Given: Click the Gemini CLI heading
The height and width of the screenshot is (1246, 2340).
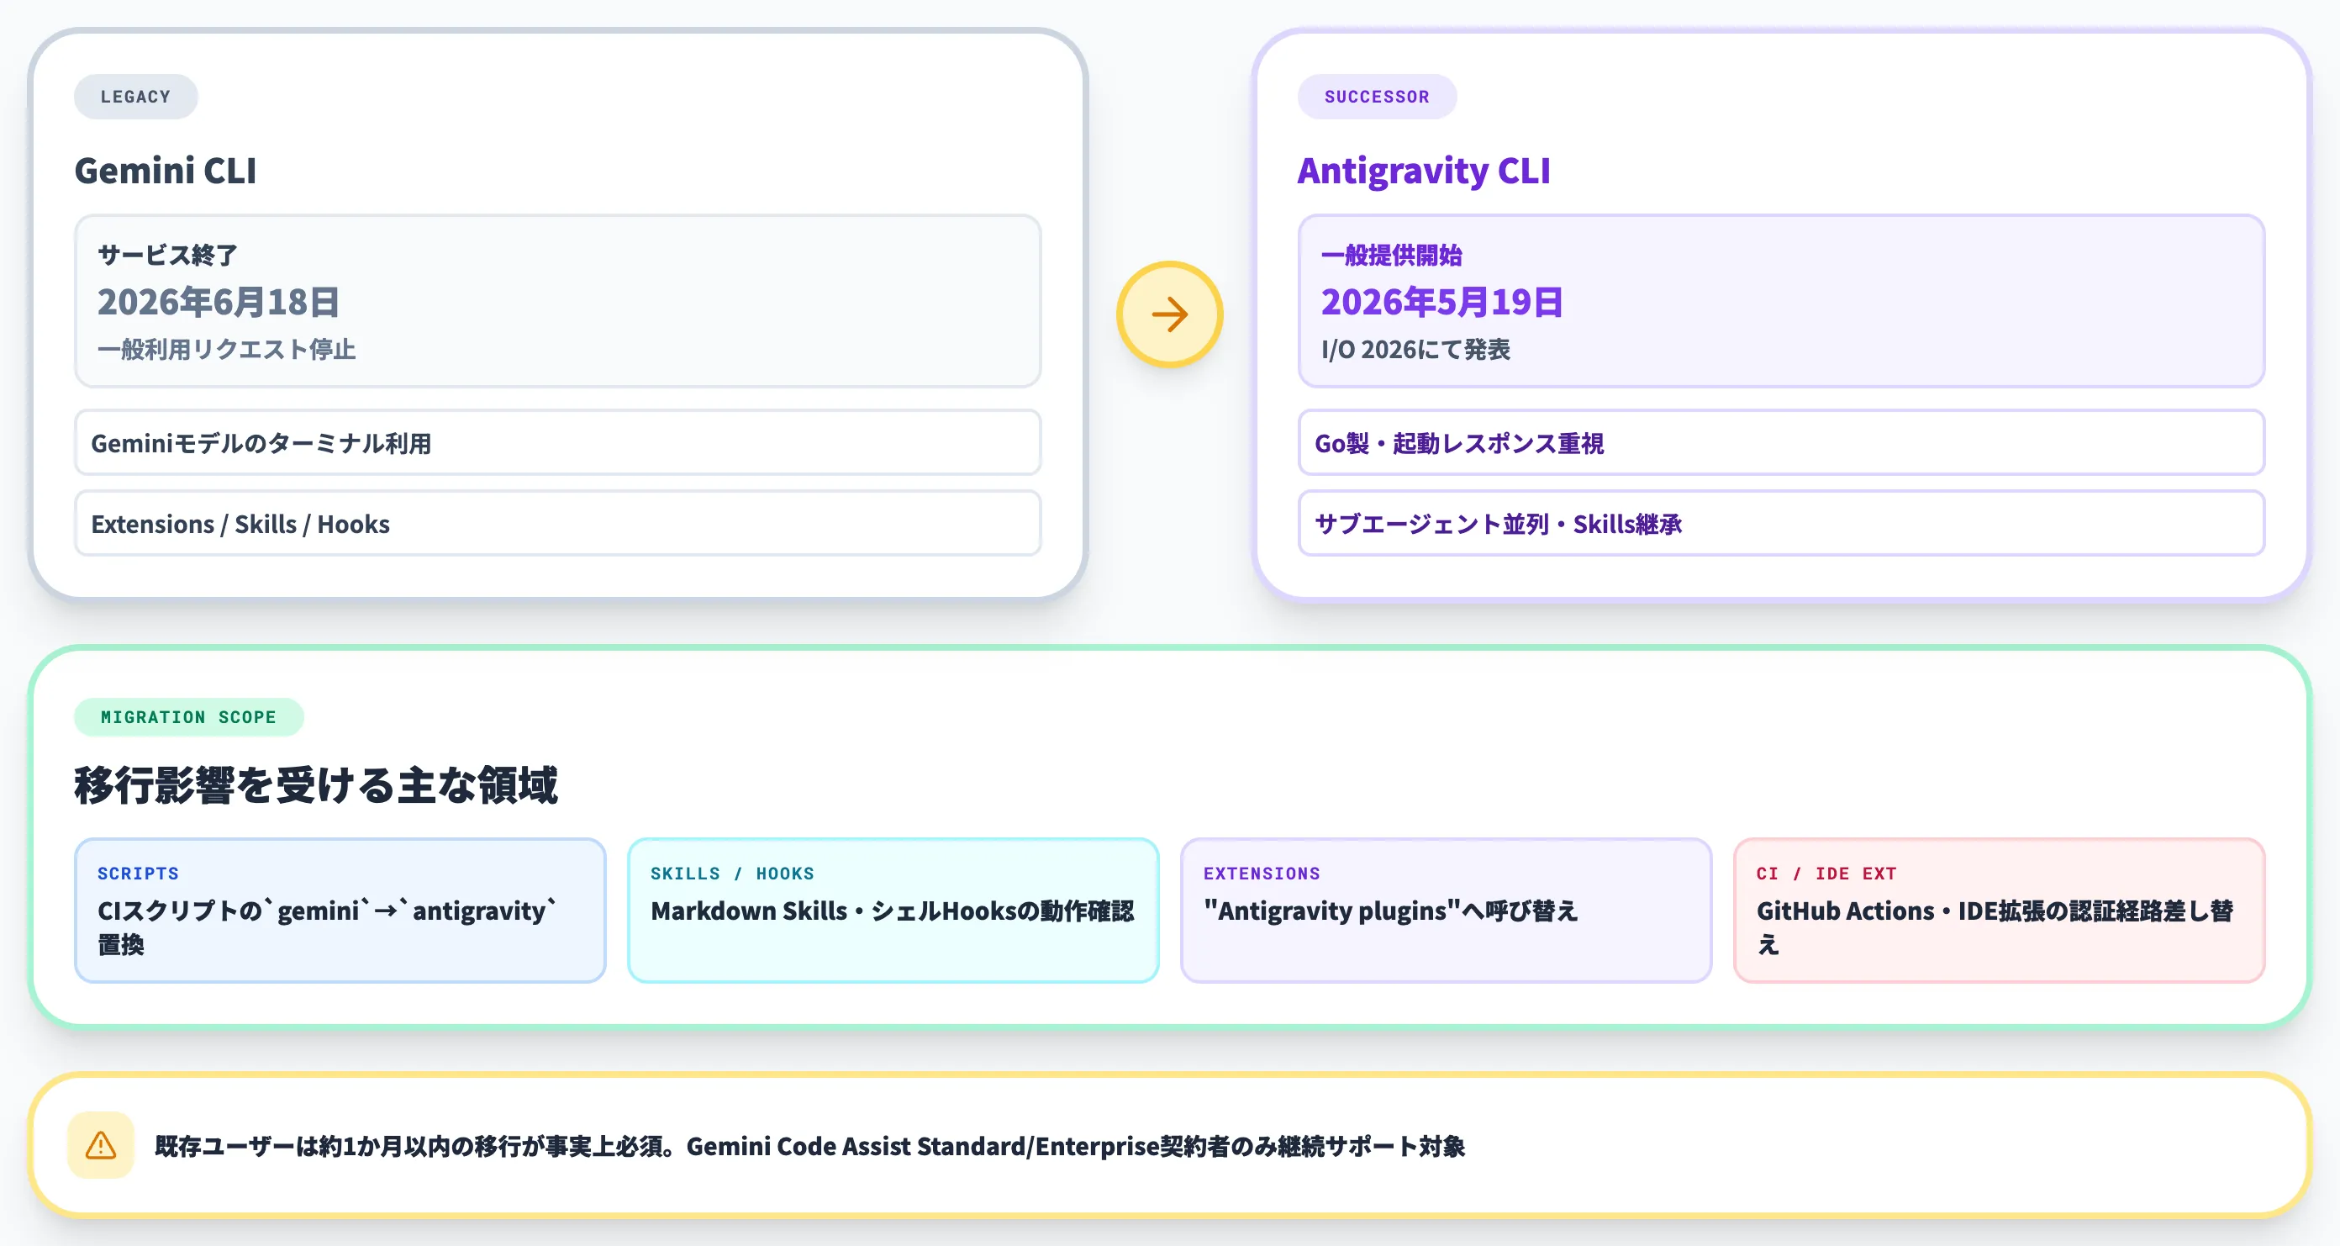Looking at the screenshot, I should click(166, 171).
